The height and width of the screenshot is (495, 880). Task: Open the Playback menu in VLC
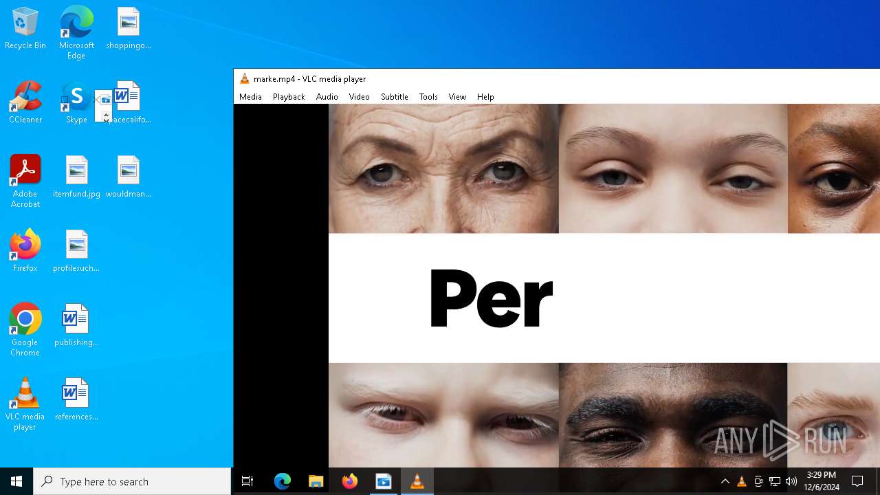(x=289, y=97)
